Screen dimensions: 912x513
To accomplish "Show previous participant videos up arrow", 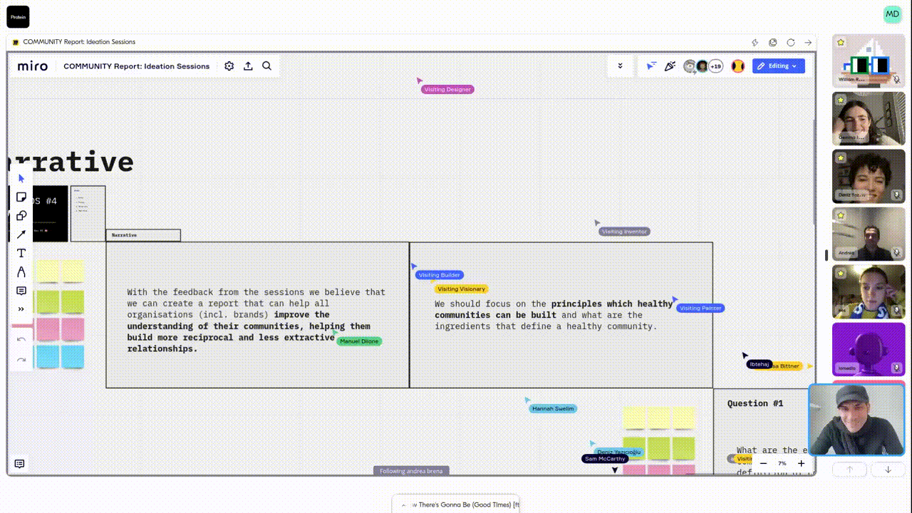I will 850,470.
